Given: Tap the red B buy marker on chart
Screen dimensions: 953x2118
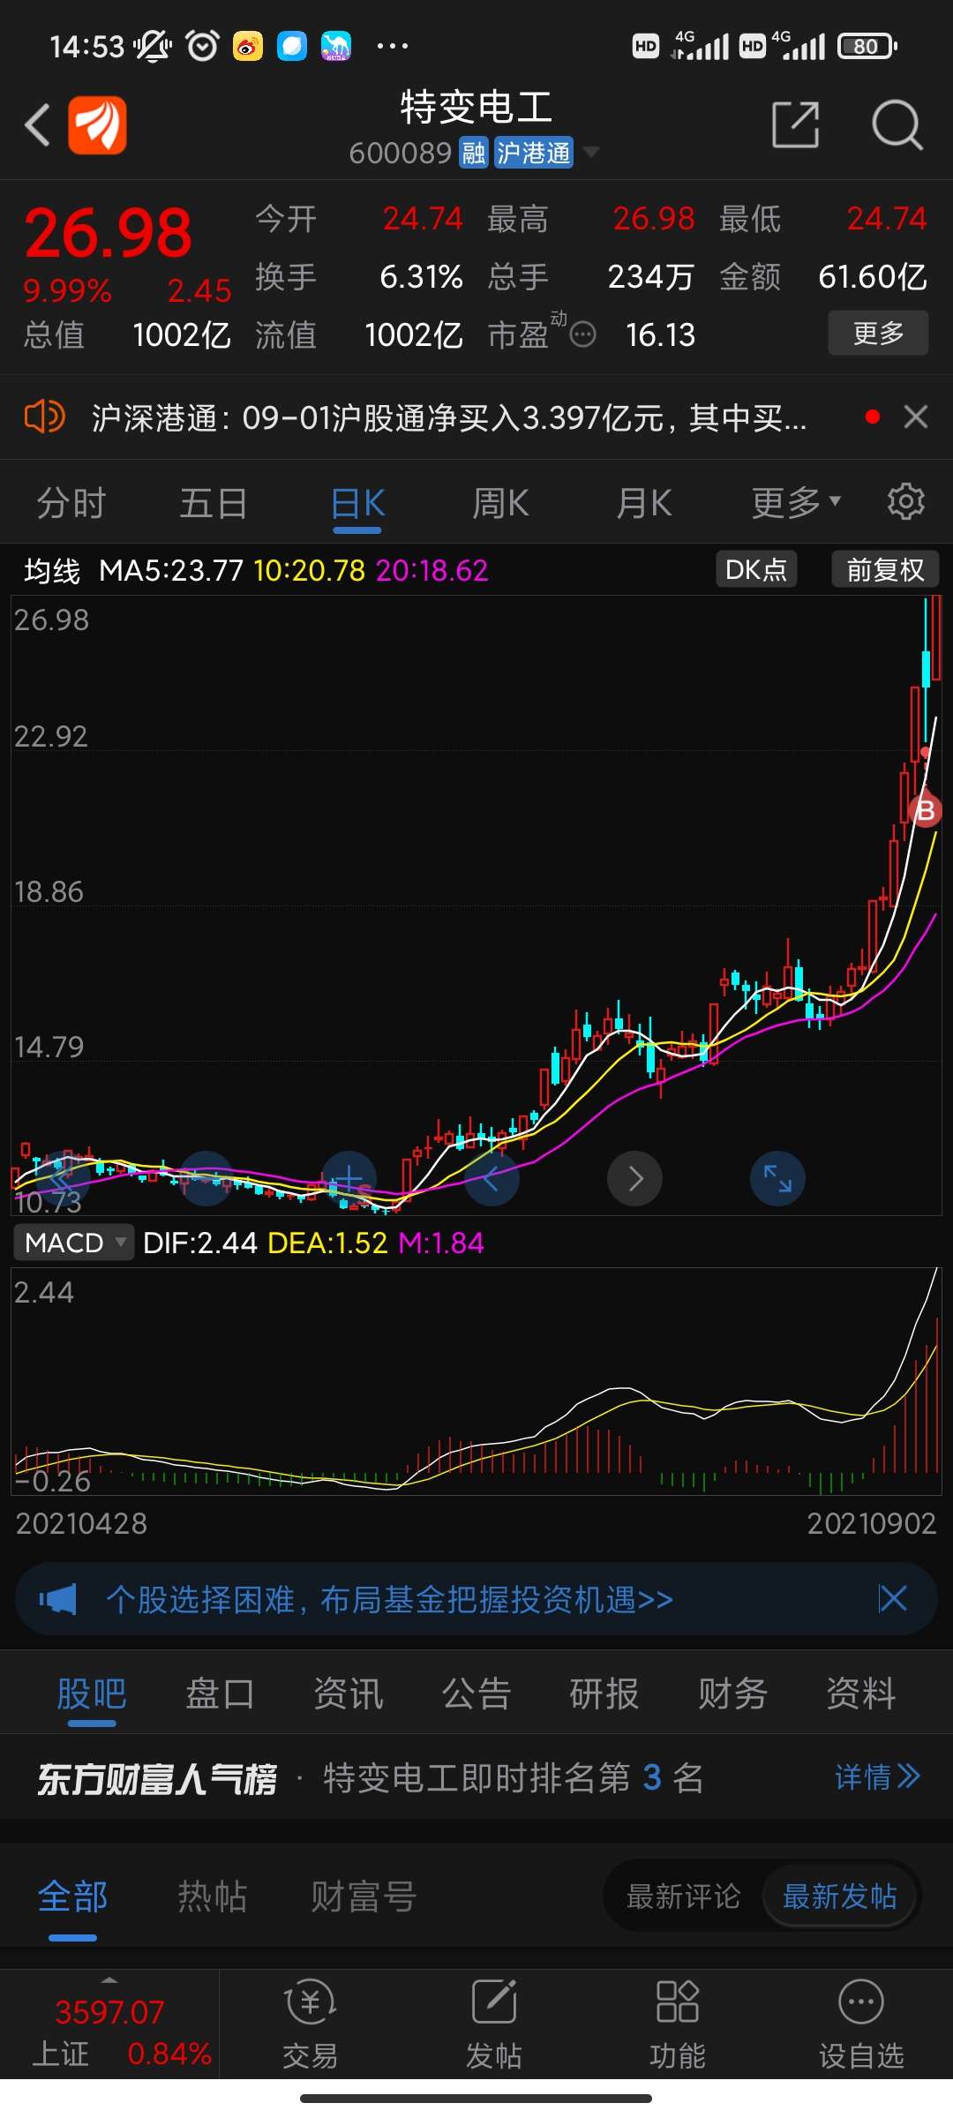Looking at the screenshot, I should (926, 810).
